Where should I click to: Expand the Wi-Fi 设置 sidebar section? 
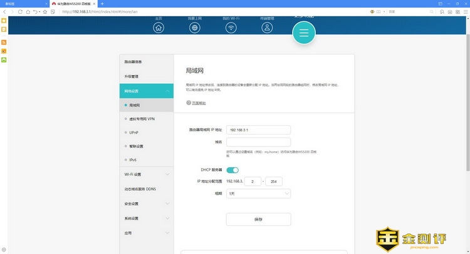[146, 174]
